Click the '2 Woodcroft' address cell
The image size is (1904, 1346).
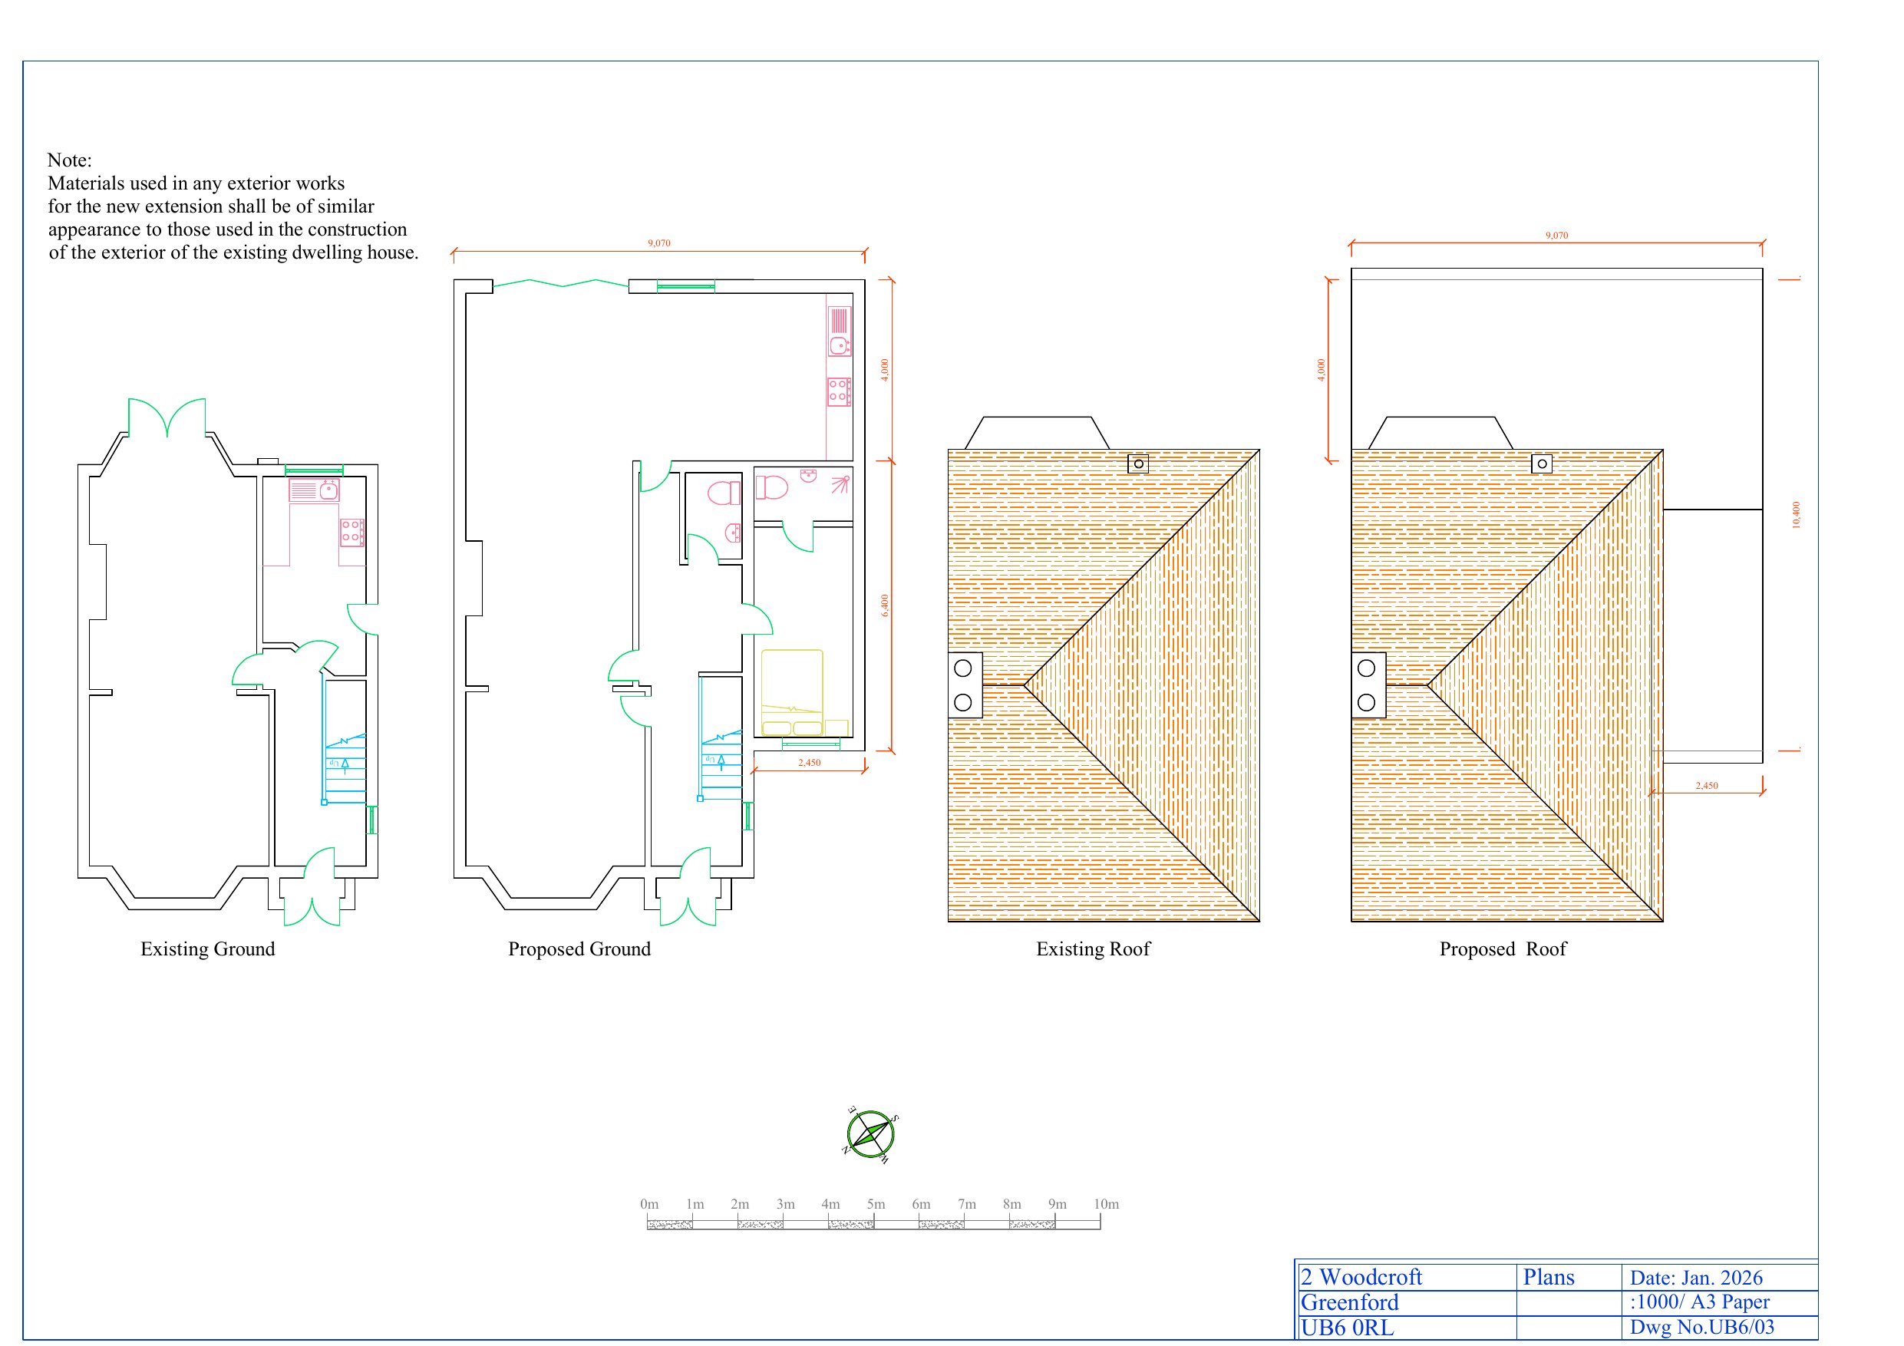pyautogui.click(x=1361, y=1277)
